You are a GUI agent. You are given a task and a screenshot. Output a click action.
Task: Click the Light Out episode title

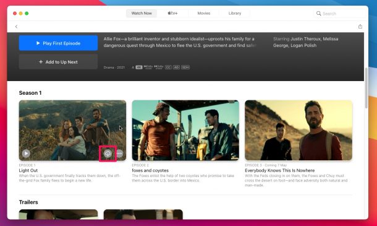click(28, 170)
